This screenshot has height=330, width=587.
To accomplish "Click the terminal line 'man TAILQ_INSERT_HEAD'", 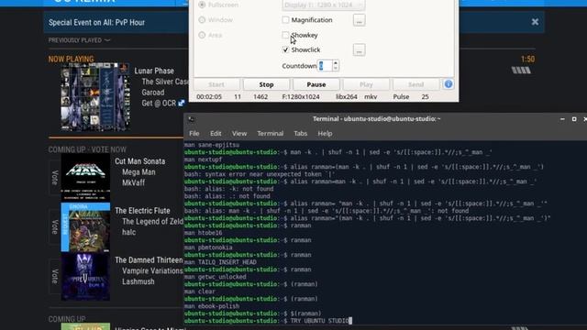I will tap(220, 262).
